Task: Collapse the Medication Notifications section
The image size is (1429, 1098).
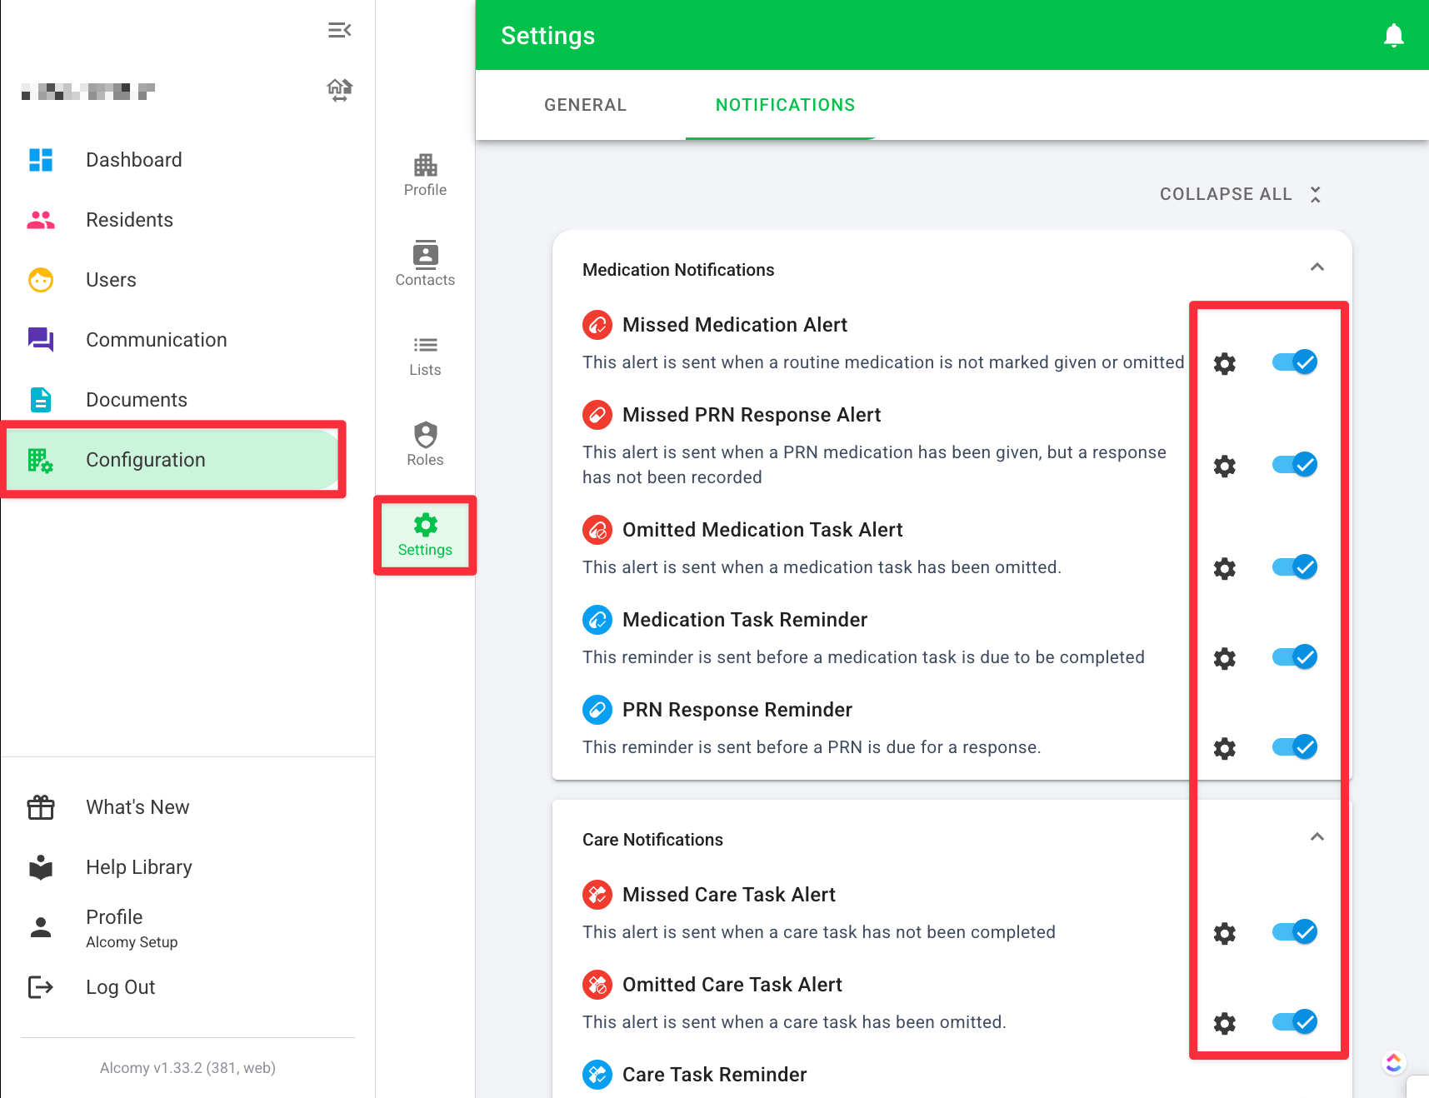Action: click(1317, 267)
